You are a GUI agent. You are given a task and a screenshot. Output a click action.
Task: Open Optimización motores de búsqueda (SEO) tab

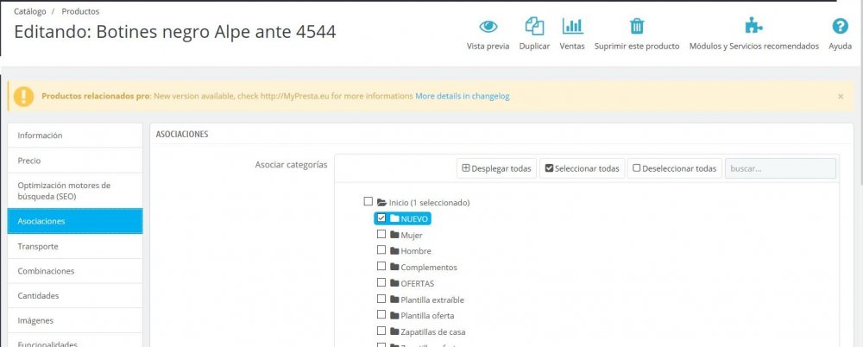point(75,191)
